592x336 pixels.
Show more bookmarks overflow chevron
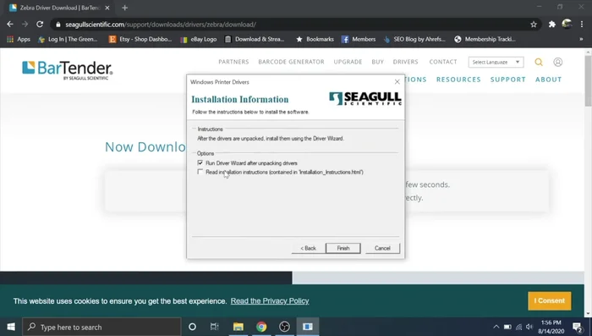pyautogui.click(x=581, y=39)
